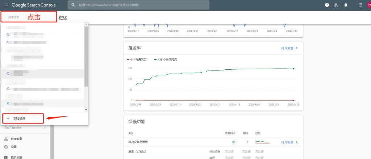Click the green end point of coverage chart
This screenshot has height=159, width=371.
[293, 69]
